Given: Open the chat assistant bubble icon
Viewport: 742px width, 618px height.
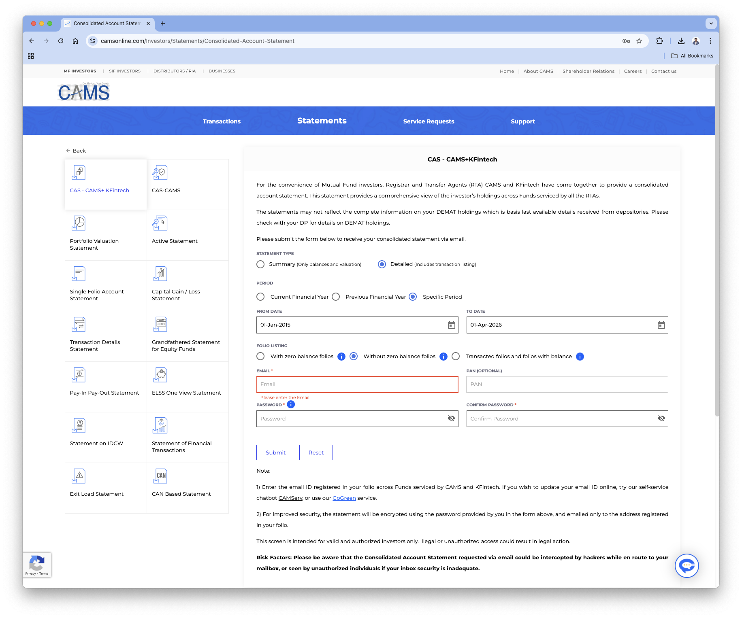Looking at the screenshot, I should (x=687, y=565).
